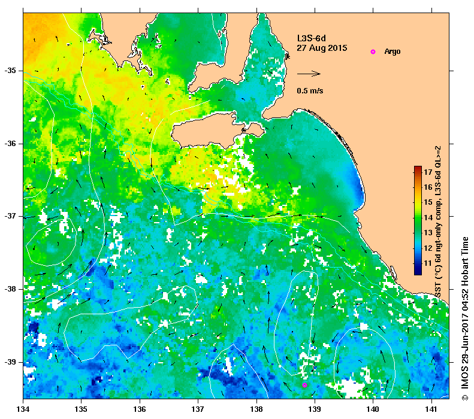Click latitude label -35
Screen dimensions: 474x419
(10, 71)
